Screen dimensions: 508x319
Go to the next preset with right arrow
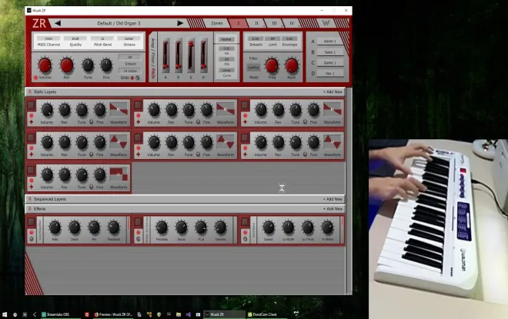(180, 23)
